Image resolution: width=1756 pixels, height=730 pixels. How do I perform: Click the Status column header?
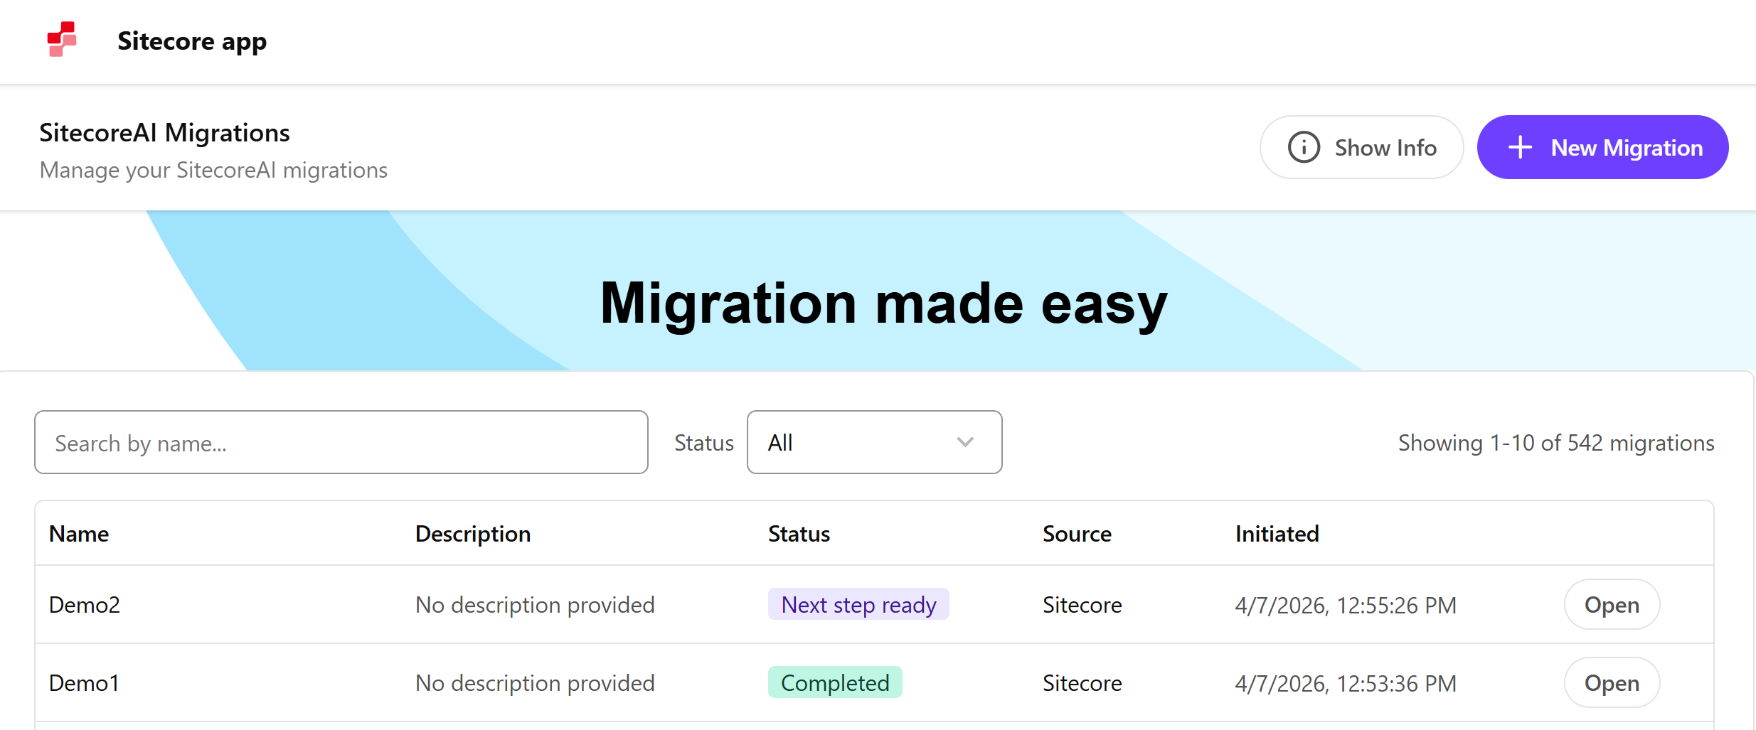799,534
